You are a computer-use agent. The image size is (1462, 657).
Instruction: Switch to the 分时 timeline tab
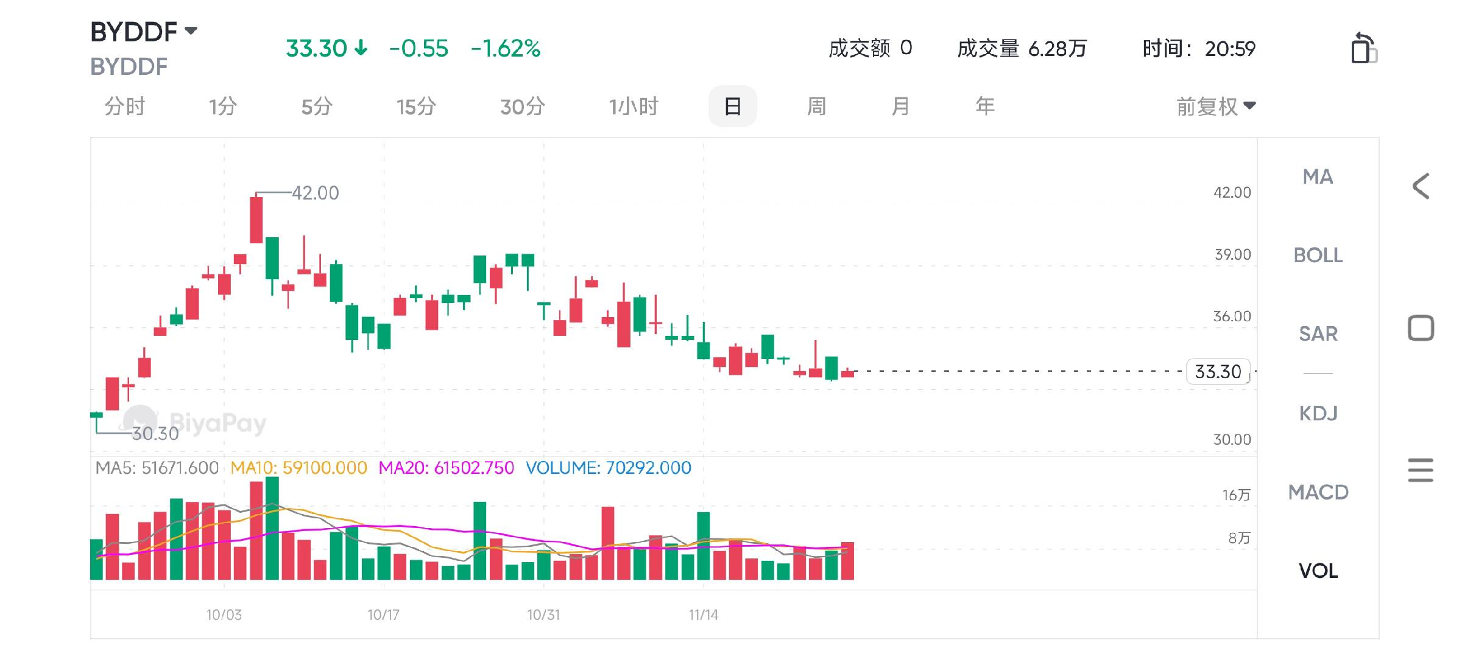pos(124,106)
